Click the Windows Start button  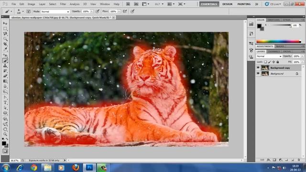(6, 168)
